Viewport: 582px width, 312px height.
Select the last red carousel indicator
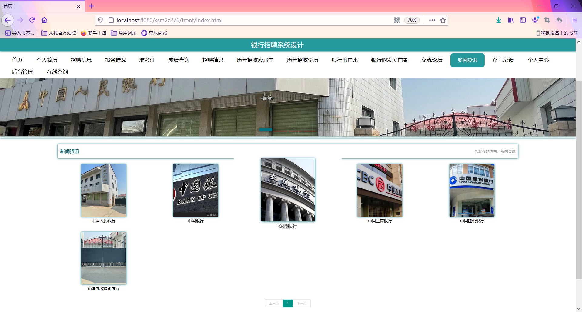[x=309, y=131]
